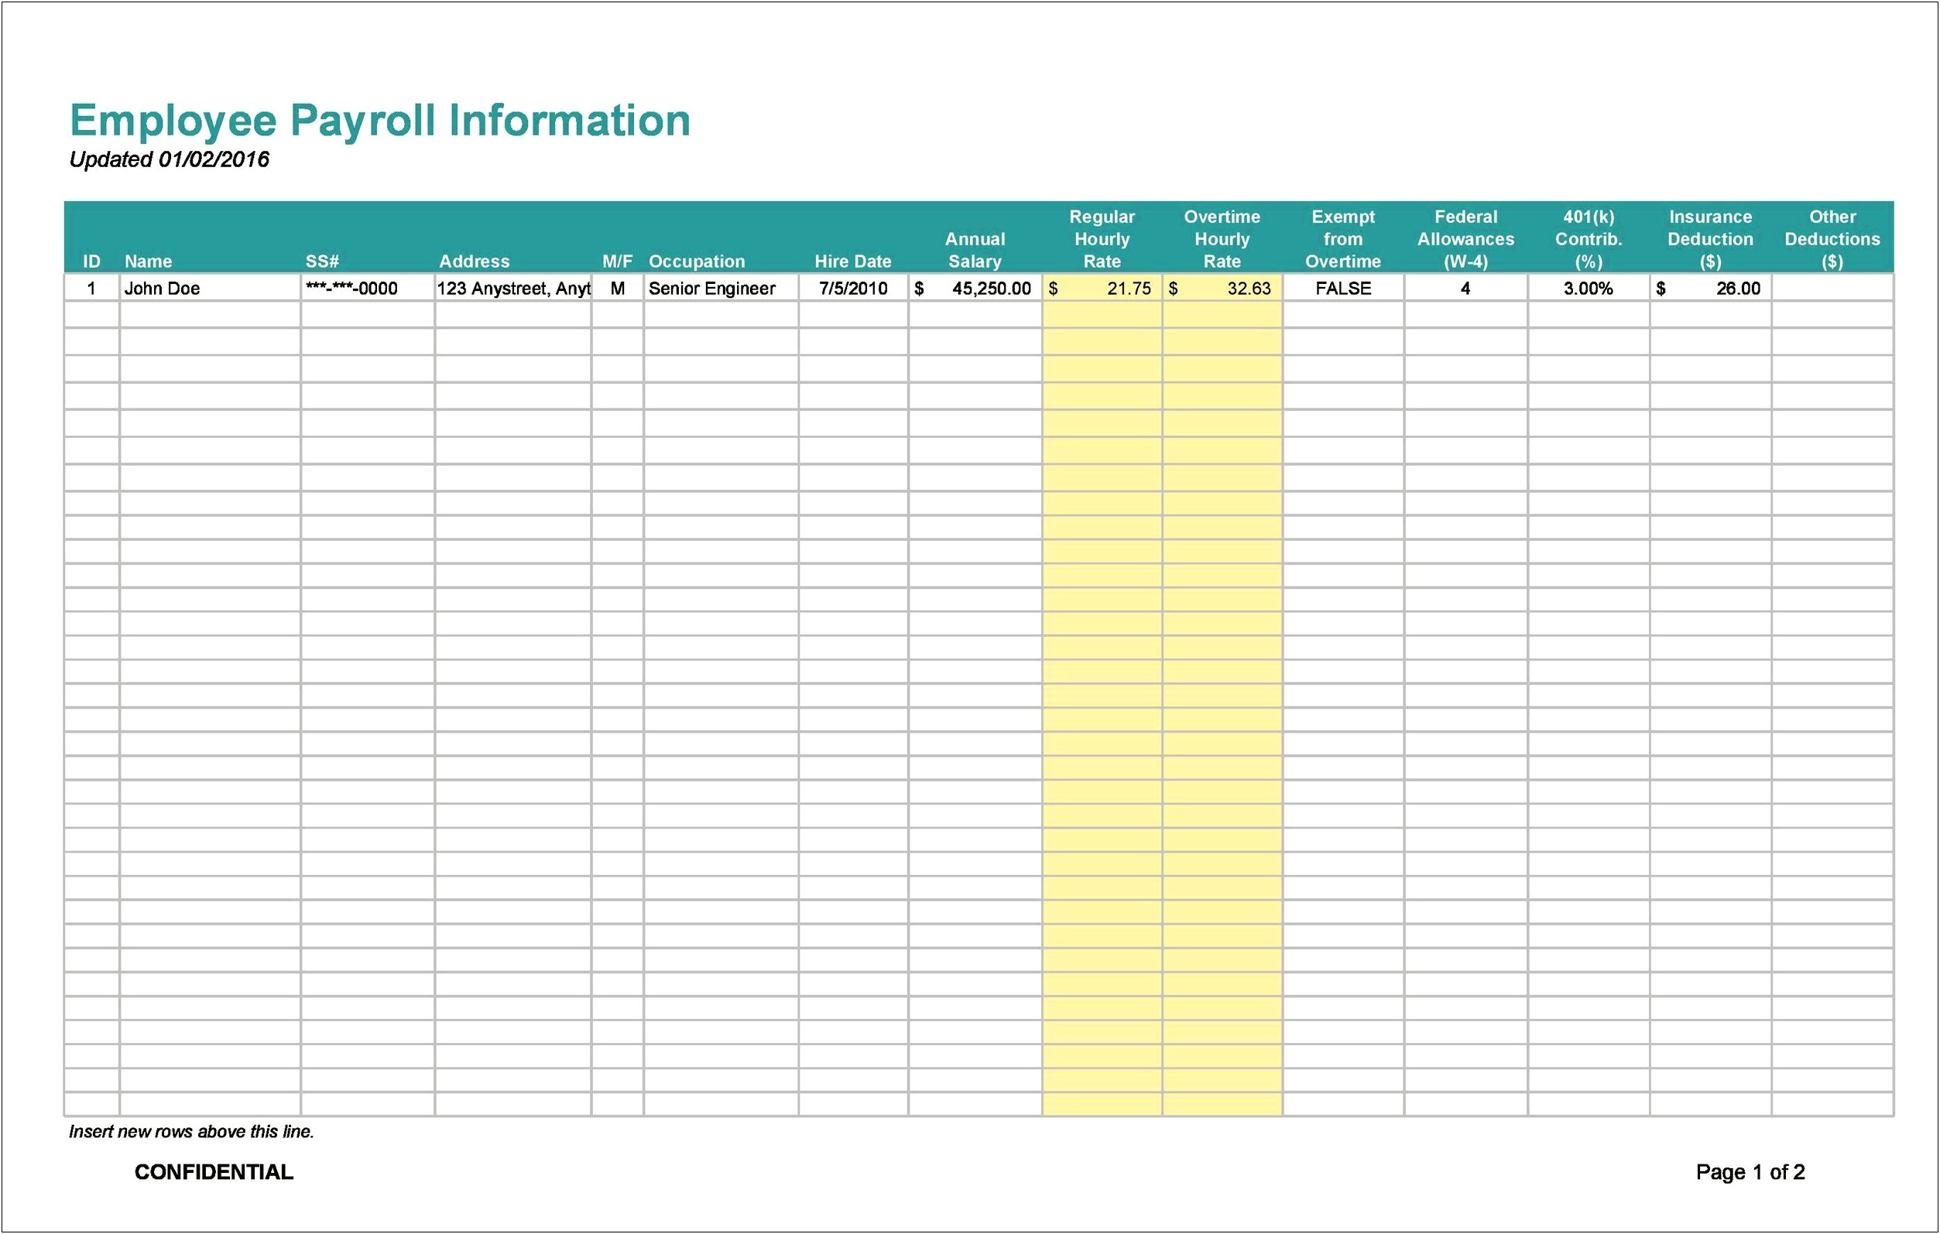Viewport: 1940px width, 1234px height.
Task: Click the Overtime Hourly Rate header
Action: point(1222,239)
